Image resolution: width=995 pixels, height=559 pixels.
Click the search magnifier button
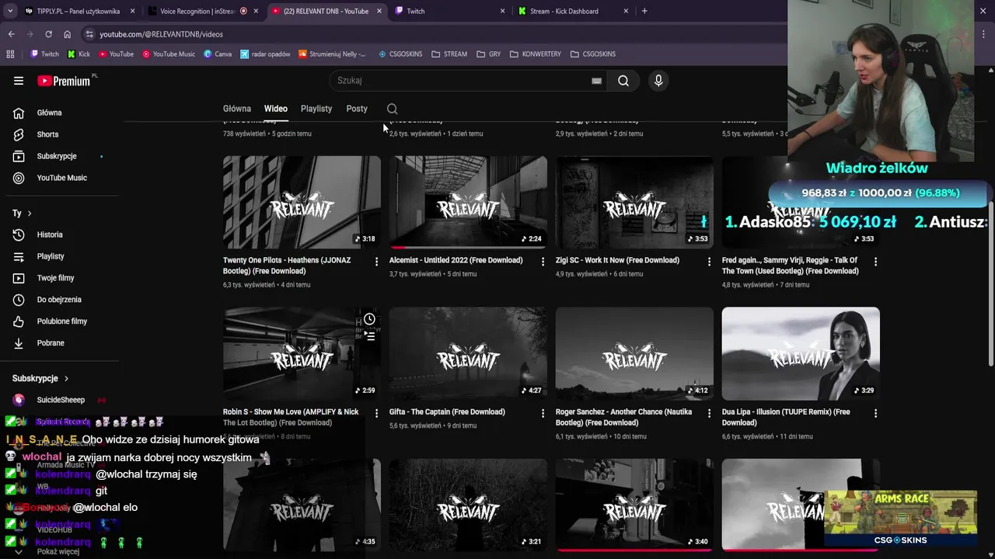click(x=623, y=81)
